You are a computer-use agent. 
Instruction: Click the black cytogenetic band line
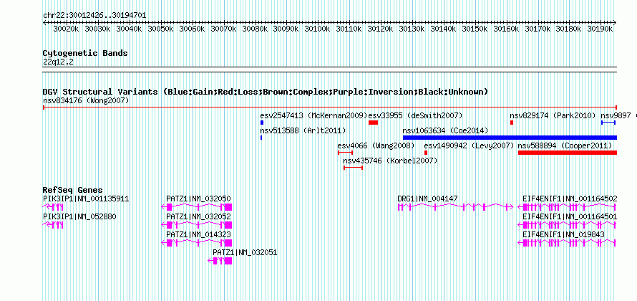[330, 70]
